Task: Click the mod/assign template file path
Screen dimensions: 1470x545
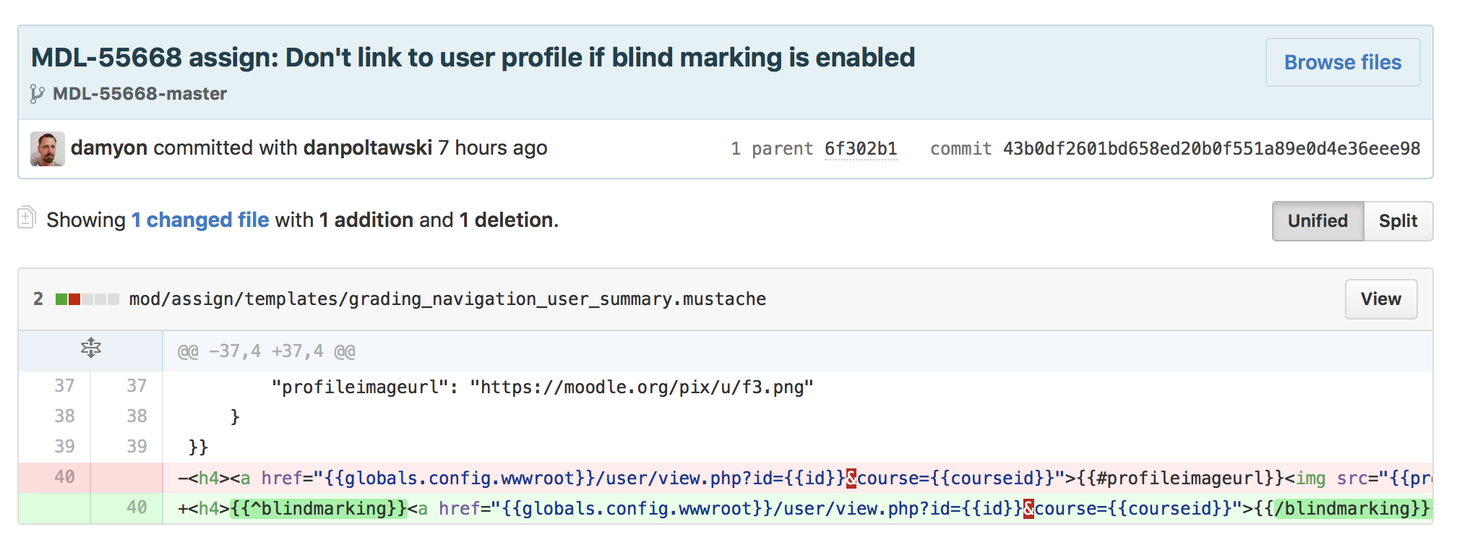Action: click(447, 299)
